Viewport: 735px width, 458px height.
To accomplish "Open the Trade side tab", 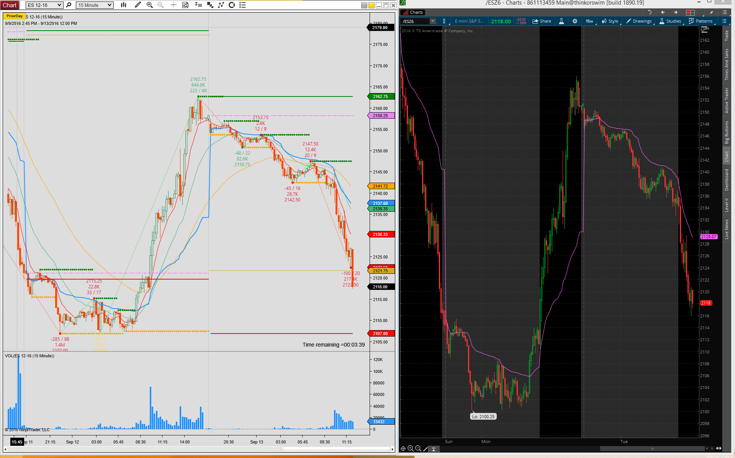I will [x=727, y=36].
